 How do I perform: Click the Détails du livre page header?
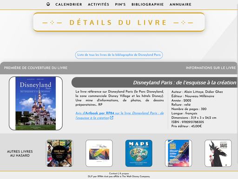coord(119,22)
